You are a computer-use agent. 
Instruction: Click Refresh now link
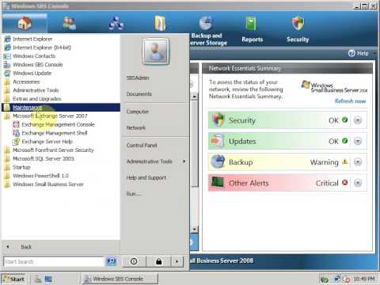click(x=350, y=101)
